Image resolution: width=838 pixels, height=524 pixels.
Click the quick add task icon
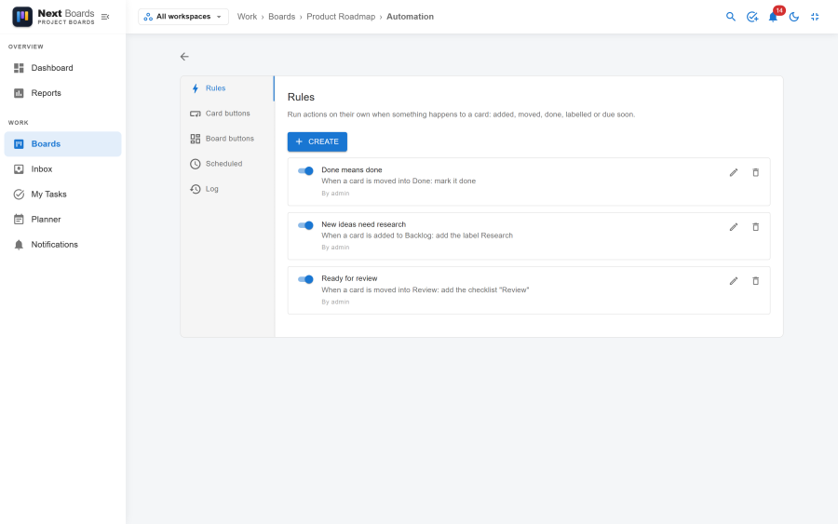pos(752,17)
